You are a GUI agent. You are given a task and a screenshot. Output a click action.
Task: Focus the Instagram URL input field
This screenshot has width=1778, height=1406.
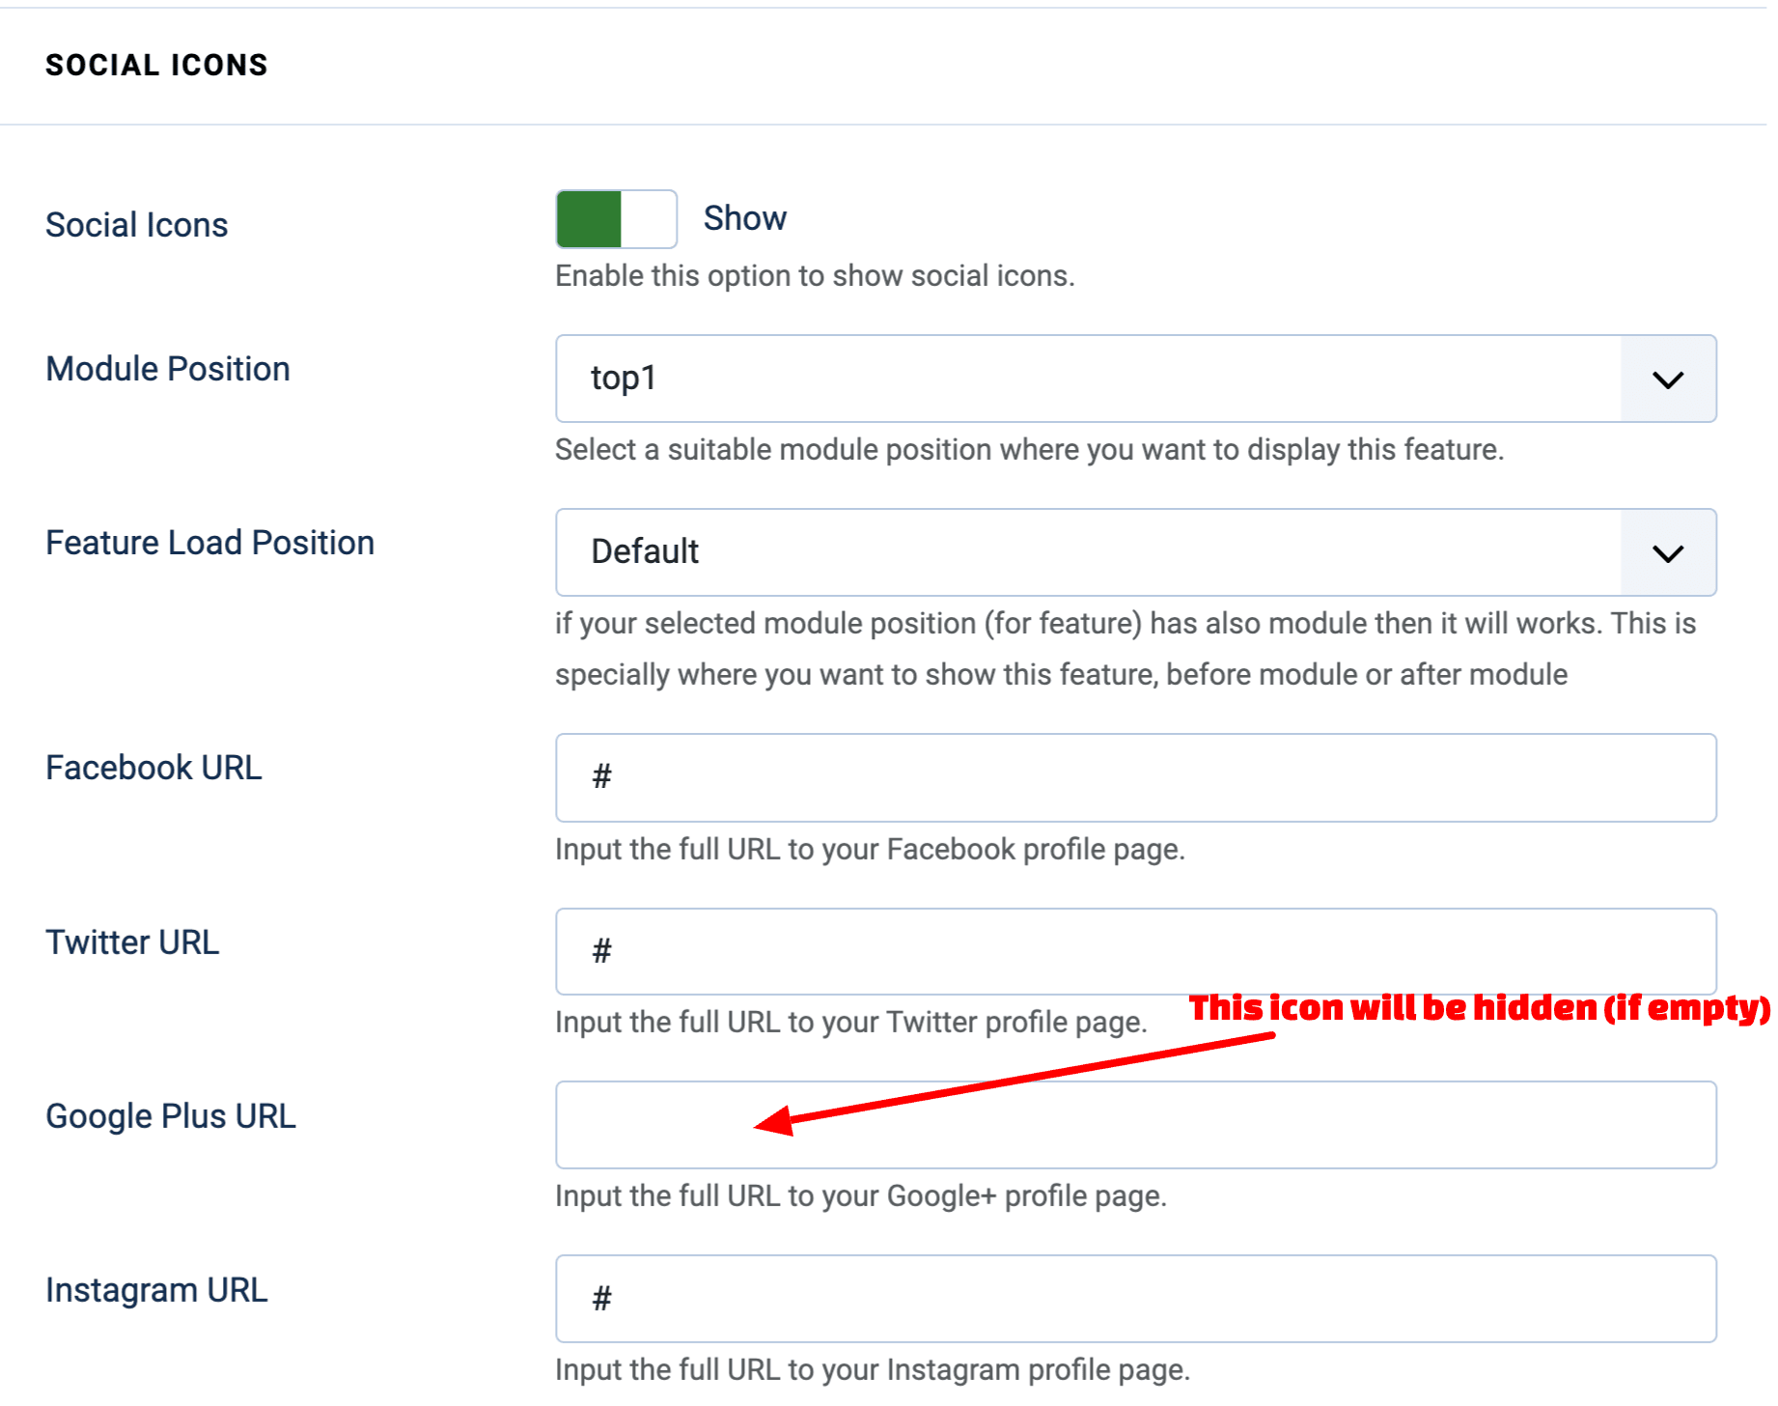click(x=1135, y=1299)
